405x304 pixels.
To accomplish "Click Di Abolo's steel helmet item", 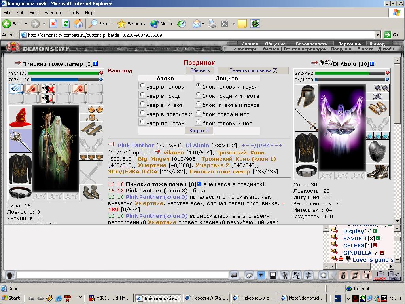I will [306, 96].
